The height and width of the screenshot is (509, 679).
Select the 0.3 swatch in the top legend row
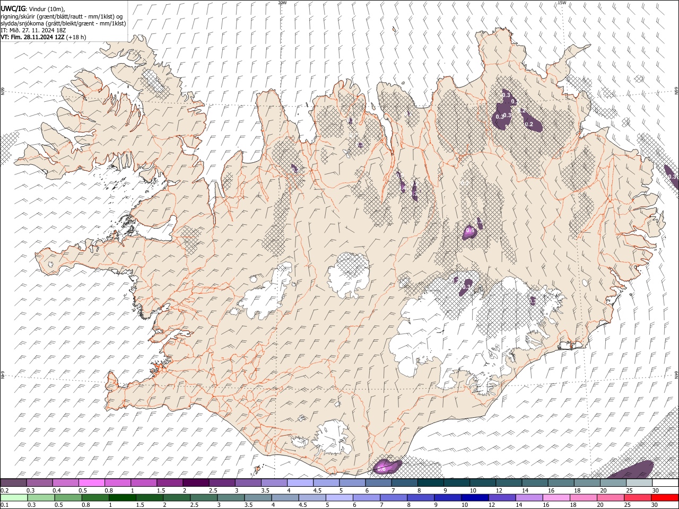[39, 482]
